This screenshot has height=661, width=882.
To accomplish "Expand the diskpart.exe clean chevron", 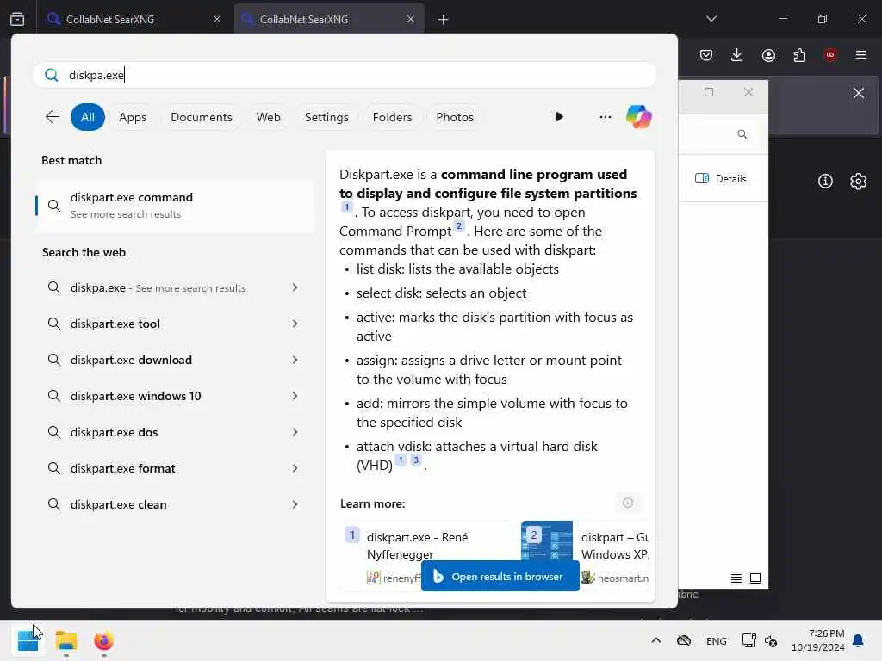I will point(295,504).
